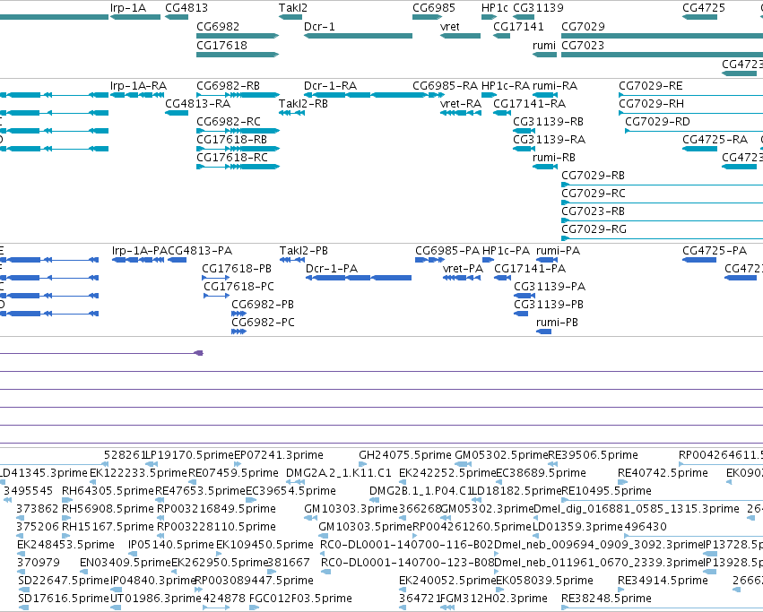Select the rumi-RB transcript label

(554, 158)
